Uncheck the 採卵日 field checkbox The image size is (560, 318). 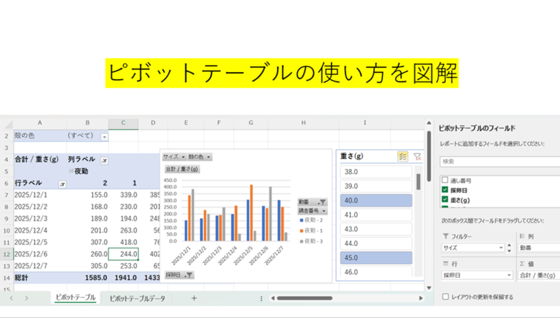(x=445, y=190)
